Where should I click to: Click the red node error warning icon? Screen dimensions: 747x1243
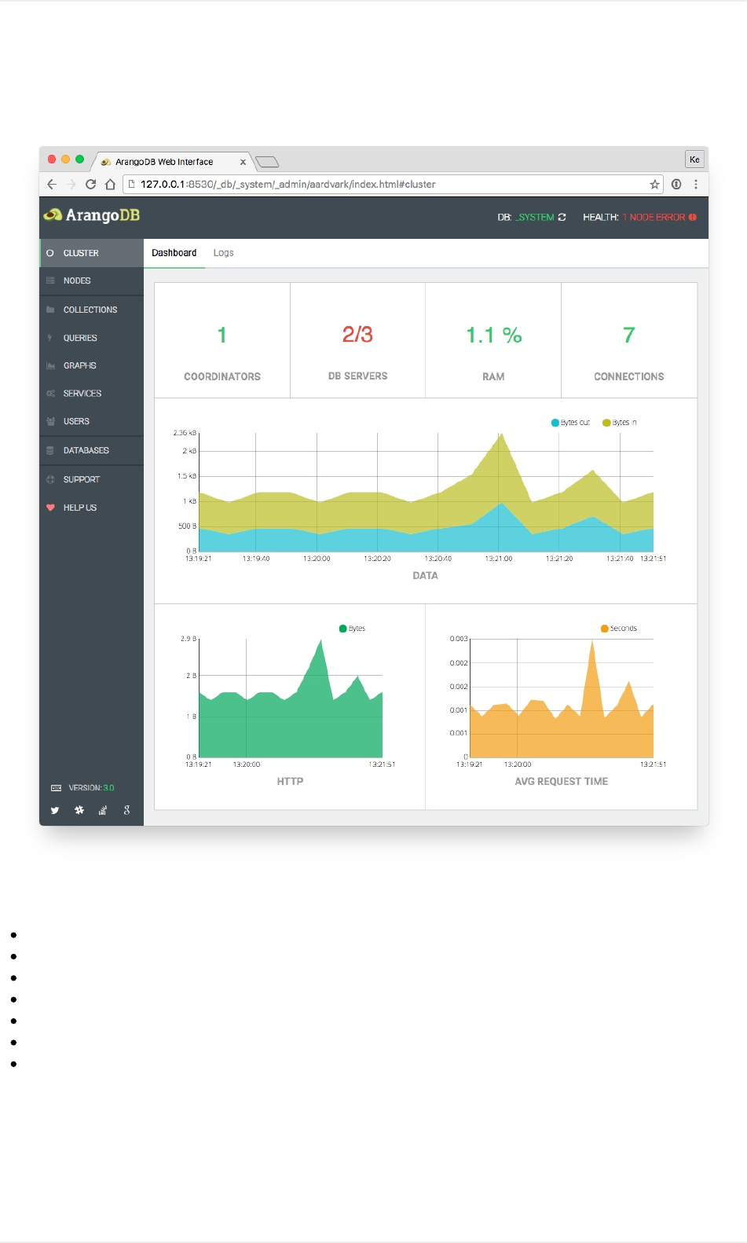click(693, 218)
